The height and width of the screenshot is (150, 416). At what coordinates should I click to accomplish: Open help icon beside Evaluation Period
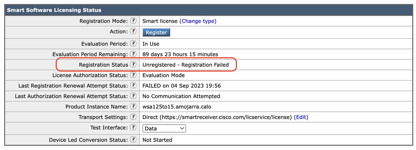click(x=133, y=44)
